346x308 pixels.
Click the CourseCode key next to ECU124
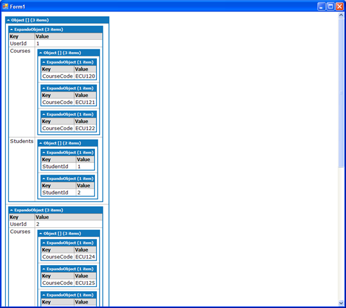(x=58, y=257)
